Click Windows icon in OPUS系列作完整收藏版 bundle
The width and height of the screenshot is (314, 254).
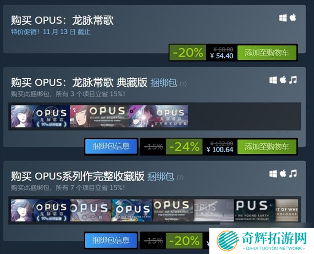click(273, 174)
